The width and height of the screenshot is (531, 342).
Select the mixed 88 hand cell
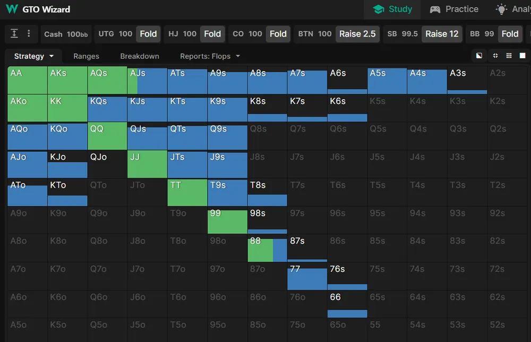(x=267, y=248)
